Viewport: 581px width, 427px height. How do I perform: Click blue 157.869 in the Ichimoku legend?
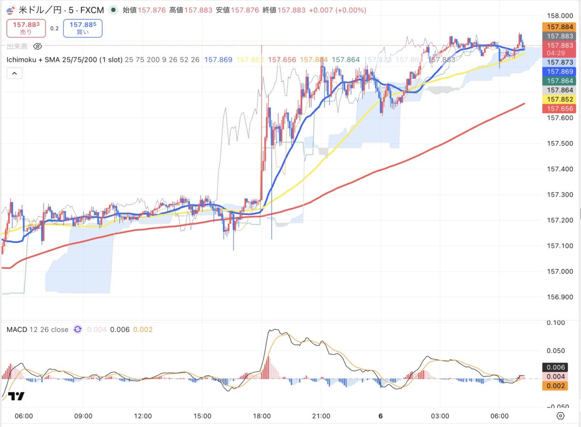pos(218,59)
